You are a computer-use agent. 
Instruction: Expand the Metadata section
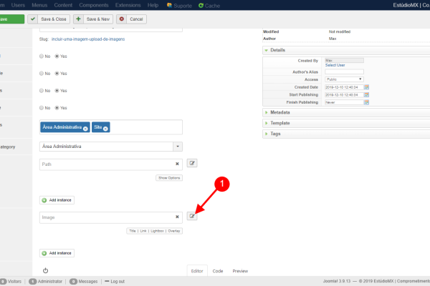(280, 112)
